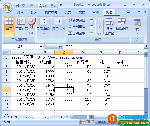Click the Hide window icon
This screenshot has height=126, width=150.
(x=91, y=27)
